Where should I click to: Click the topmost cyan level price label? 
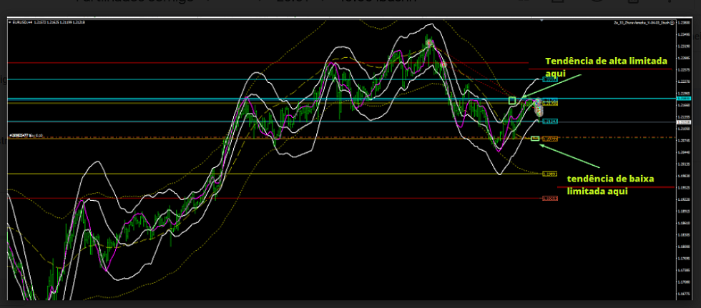click(x=549, y=79)
